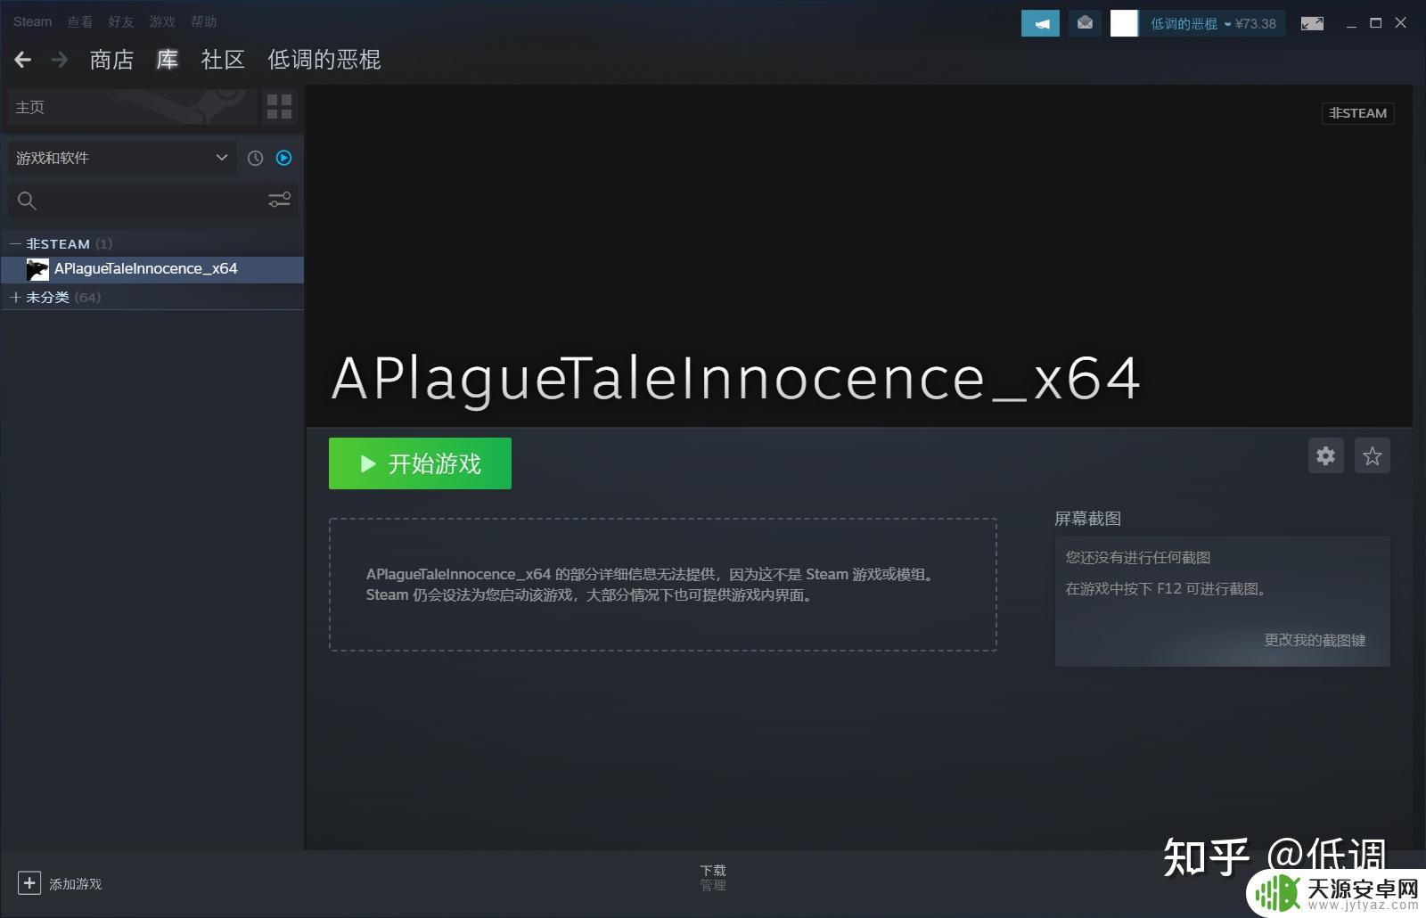Switch to collections grid view icon

coord(280,107)
